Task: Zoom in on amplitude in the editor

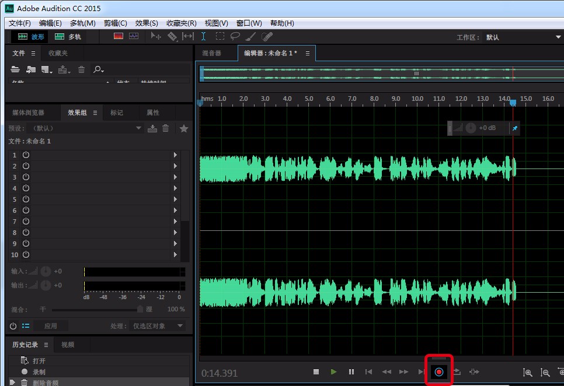Action: [527, 373]
